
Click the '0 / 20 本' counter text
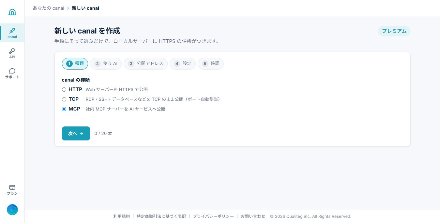(103, 133)
